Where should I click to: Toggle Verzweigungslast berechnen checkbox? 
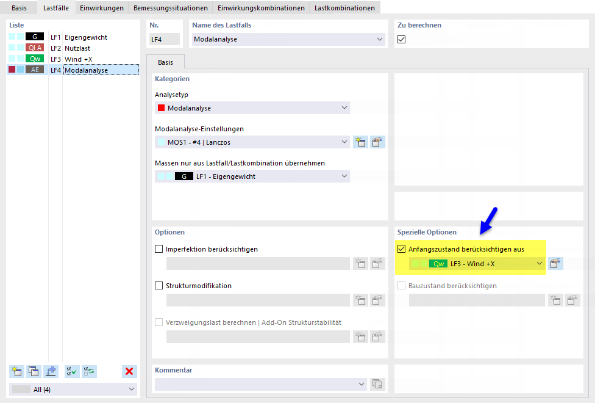(x=159, y=322)
